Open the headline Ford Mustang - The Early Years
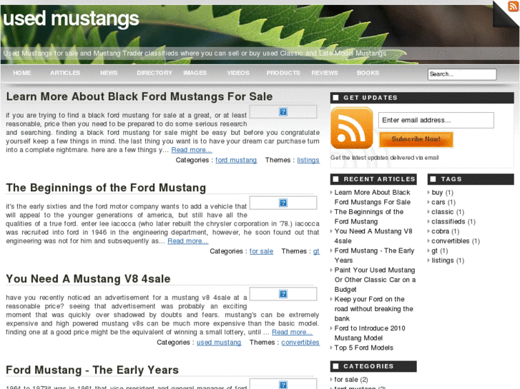Screen dimensions: 520x389 coord(92,370)
